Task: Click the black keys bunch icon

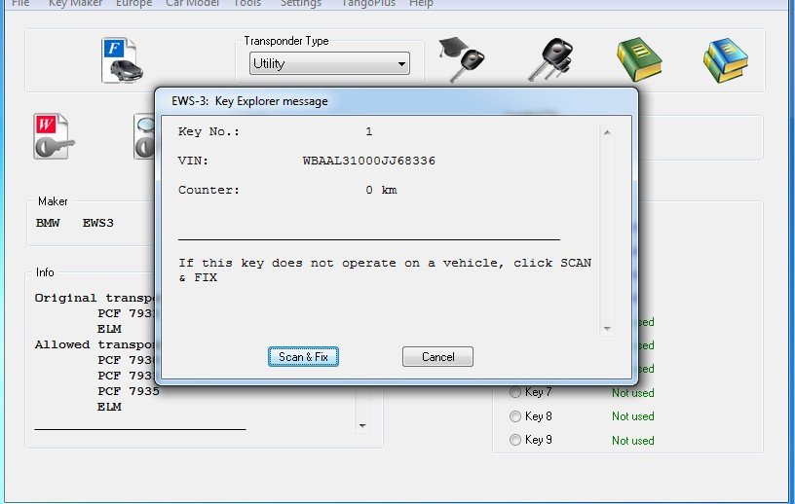Action: 550,59
